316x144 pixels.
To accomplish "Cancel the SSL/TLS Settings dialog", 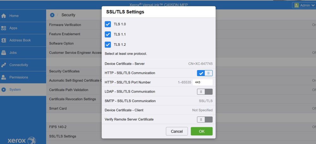I will click(x=177, y=131).
